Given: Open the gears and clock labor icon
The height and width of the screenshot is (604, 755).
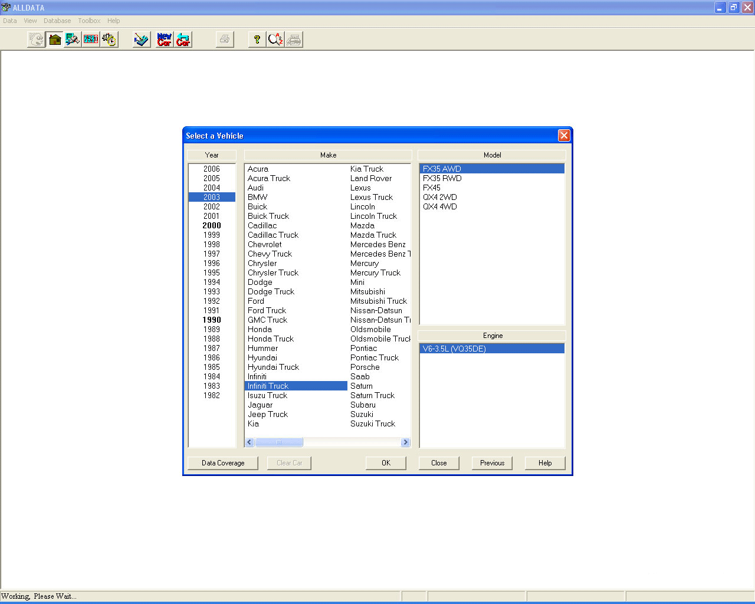Looking at the screenshot, I should click(x=109, y=40).
